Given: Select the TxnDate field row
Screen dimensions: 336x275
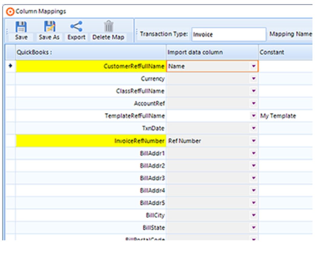Looking at the screenshot, I should click(x=91, y=128).
